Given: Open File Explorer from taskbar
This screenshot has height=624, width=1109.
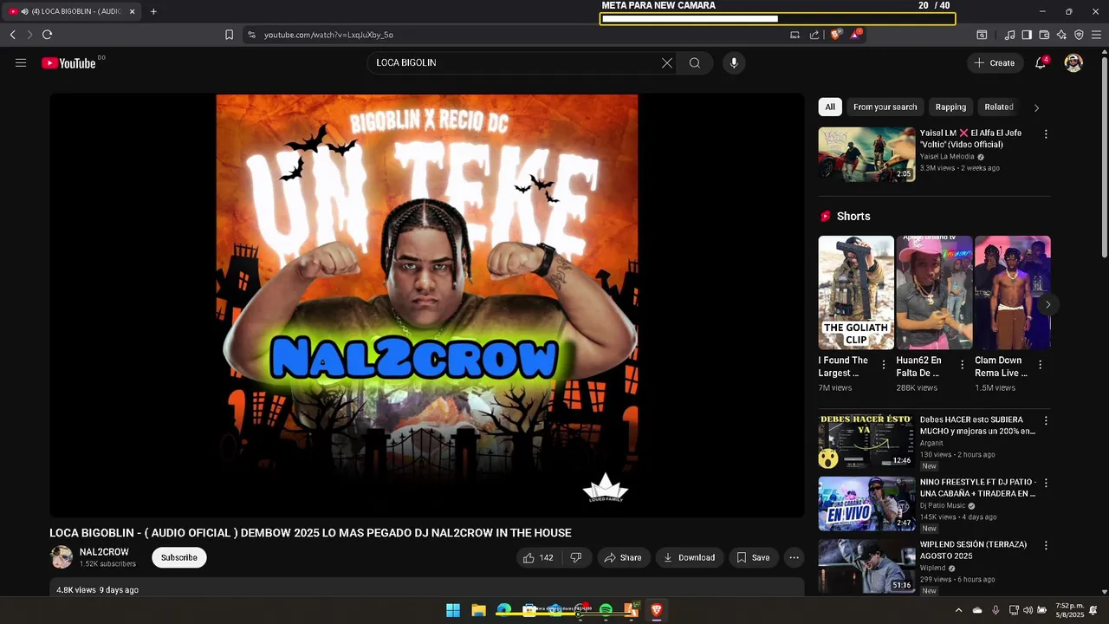Looking at the screenshot, I should 478,610.
